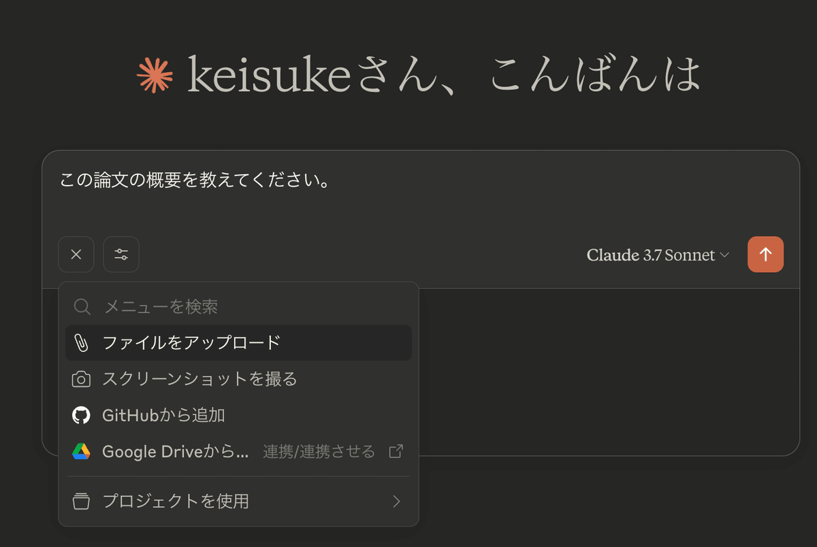Image resolution: width=817 pixels, height=547 pixels.
Task: Click the 連携/連携させる link
Action: 319,451
